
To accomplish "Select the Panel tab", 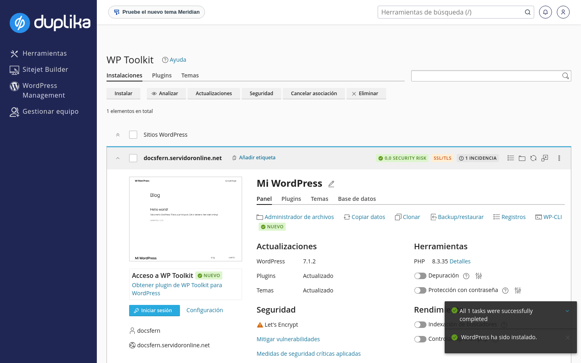I will 264,199.
